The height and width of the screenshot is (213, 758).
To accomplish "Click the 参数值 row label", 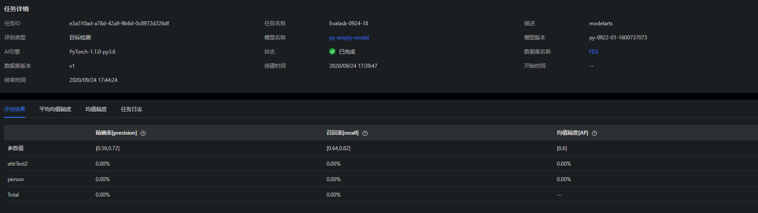I will [16, 148].
